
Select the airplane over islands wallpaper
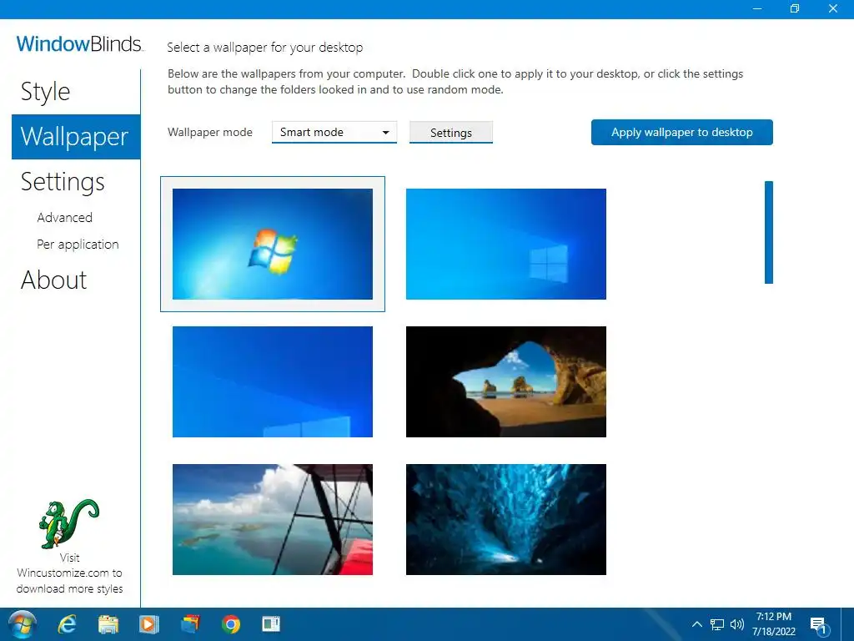click(273, 519)
